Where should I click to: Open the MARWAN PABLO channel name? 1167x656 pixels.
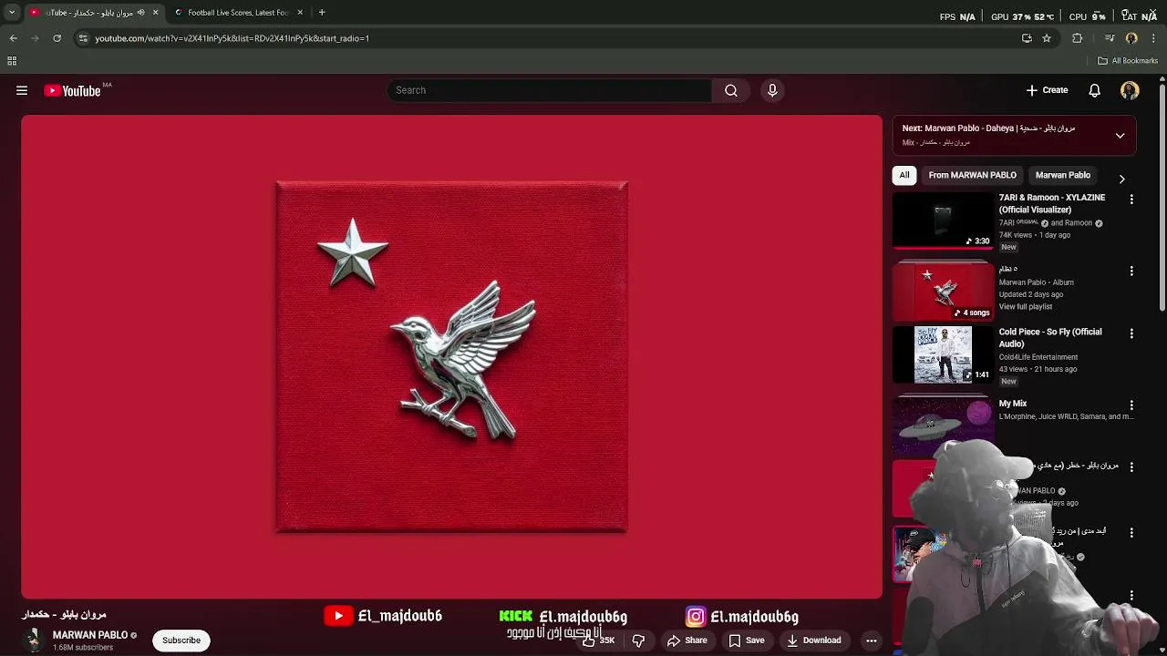pyautogui.click(x=90, y=635)
